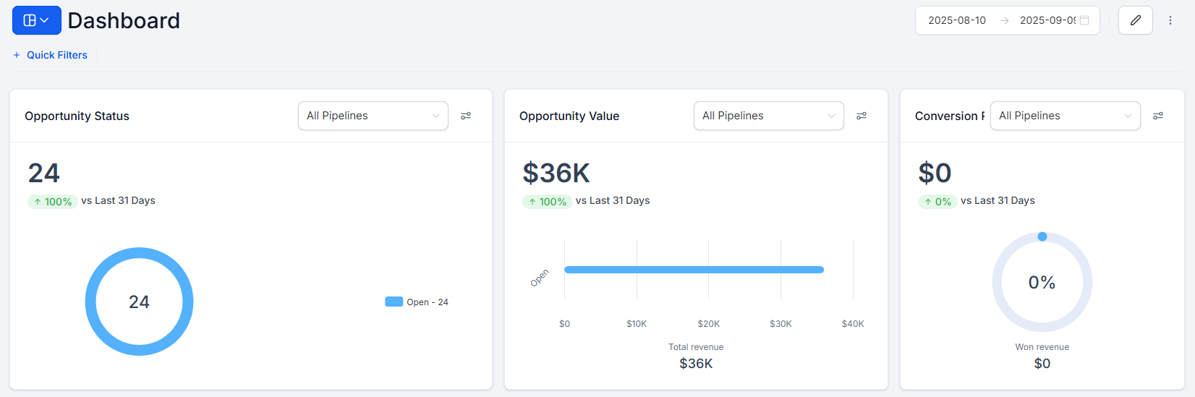
Task: Open Opportunity Status widget filter settings icon
Action: click(x=466, y=116)
